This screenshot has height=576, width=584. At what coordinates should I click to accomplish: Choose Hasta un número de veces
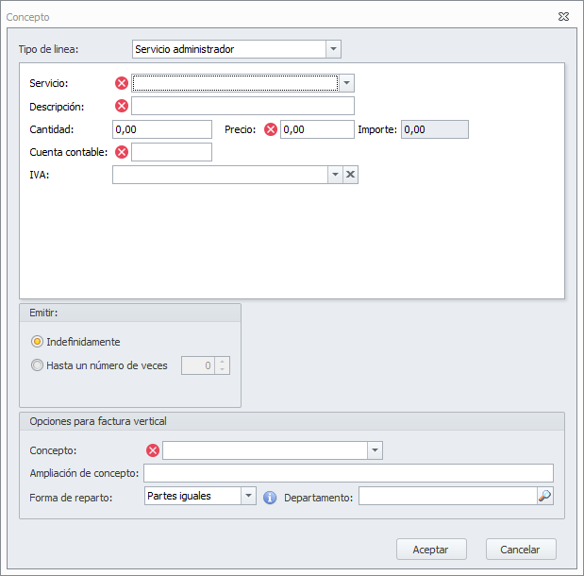tap(38, 365)
